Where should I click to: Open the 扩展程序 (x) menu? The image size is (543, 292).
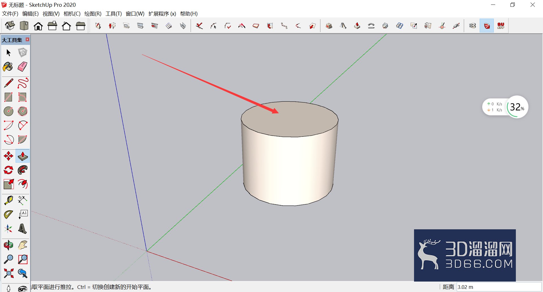click(162, 14)
